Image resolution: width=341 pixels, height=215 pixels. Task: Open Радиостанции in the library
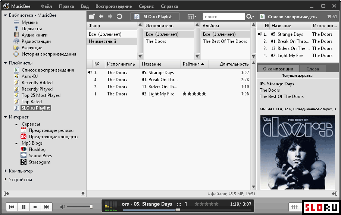[36, 41]
